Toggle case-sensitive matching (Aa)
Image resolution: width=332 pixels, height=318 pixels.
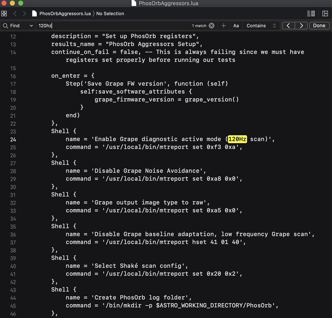pyautogui.click(x=236, y=26)
